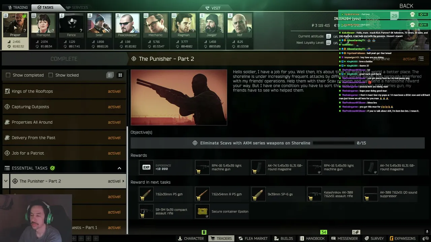Select the Mechanic trader portrait
Screen dimensions: 431x242
coord(155,26)
